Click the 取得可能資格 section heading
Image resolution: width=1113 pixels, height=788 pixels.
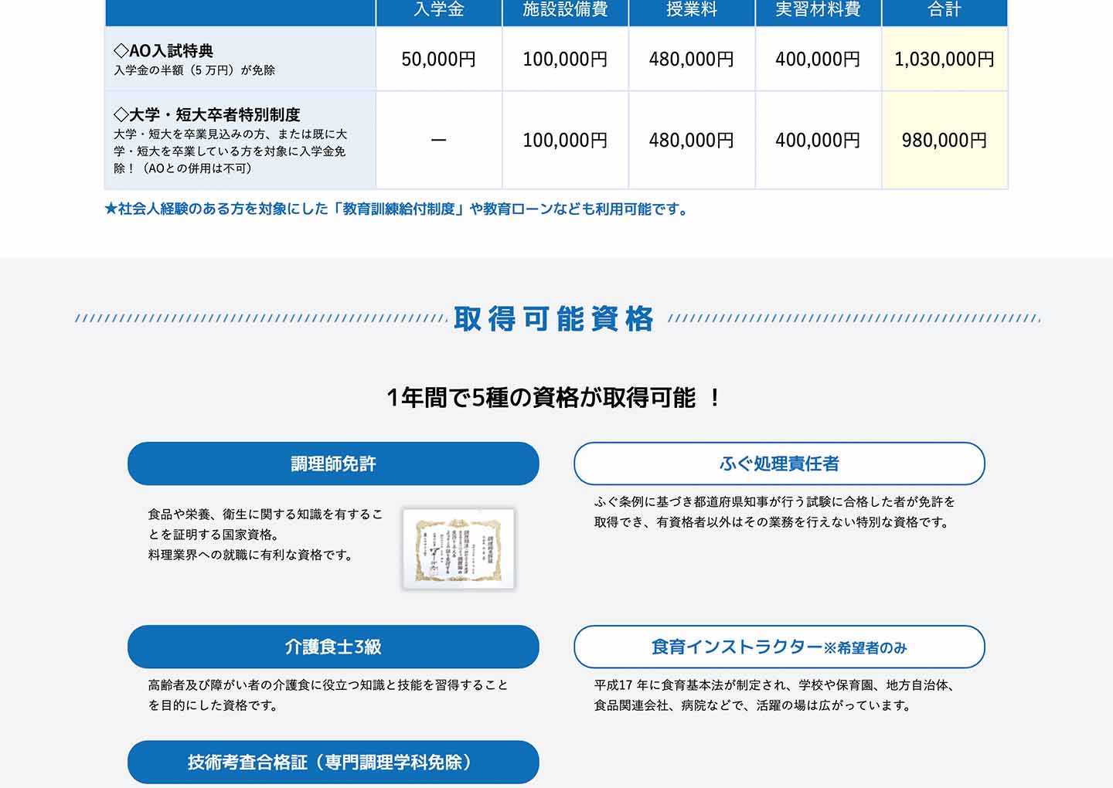pyautogui.click(x=553, y=318)
